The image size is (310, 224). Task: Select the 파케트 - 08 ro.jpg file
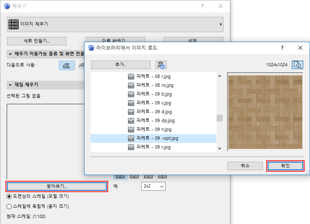(x=153, y=85)
